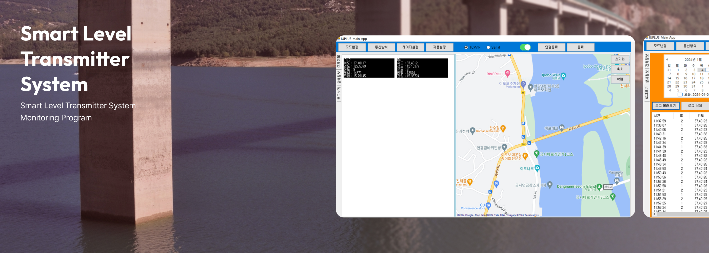This screenshot has height=253, width=709.
Task: Click the ID 2 sensor data panel
Action: coord(368,68)
